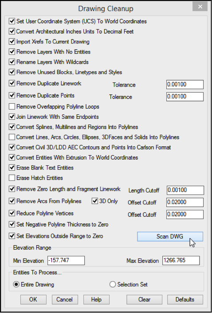
Task: Open the Help button
Action: pyautogui.click(x=96, y=300)
